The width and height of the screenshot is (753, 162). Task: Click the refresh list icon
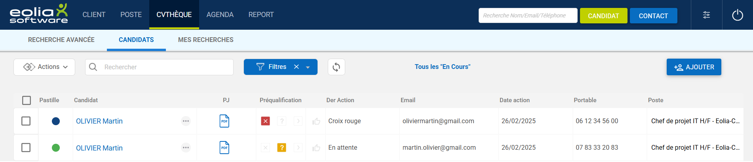click(x=336, y=67)
